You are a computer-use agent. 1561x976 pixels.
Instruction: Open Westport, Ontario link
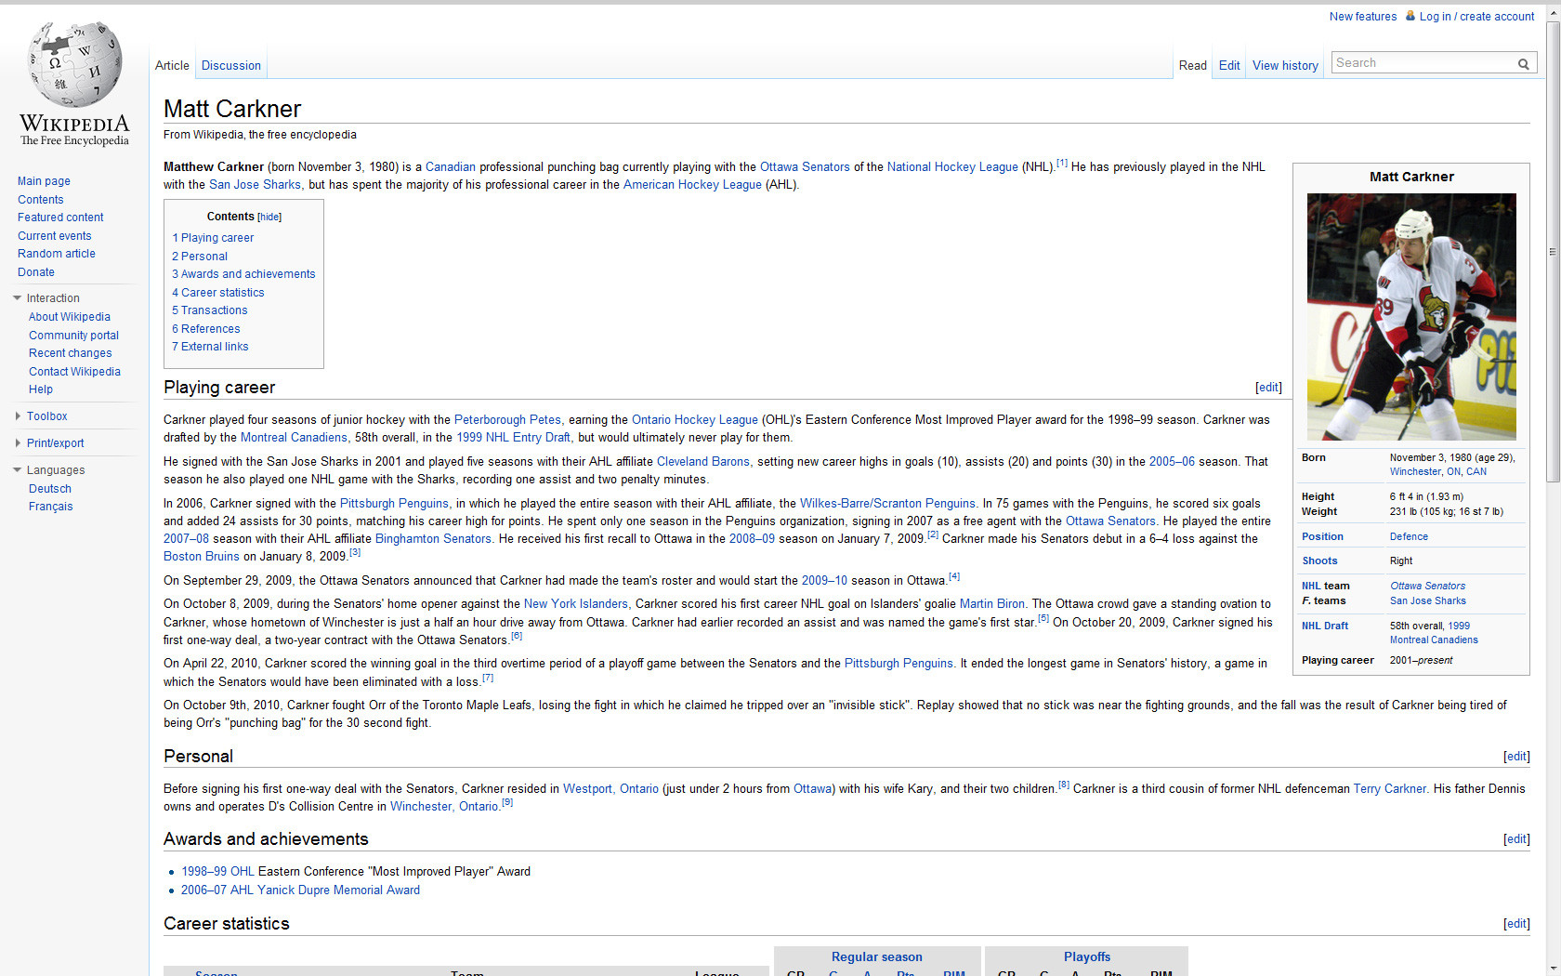click(x=610, y=789)
